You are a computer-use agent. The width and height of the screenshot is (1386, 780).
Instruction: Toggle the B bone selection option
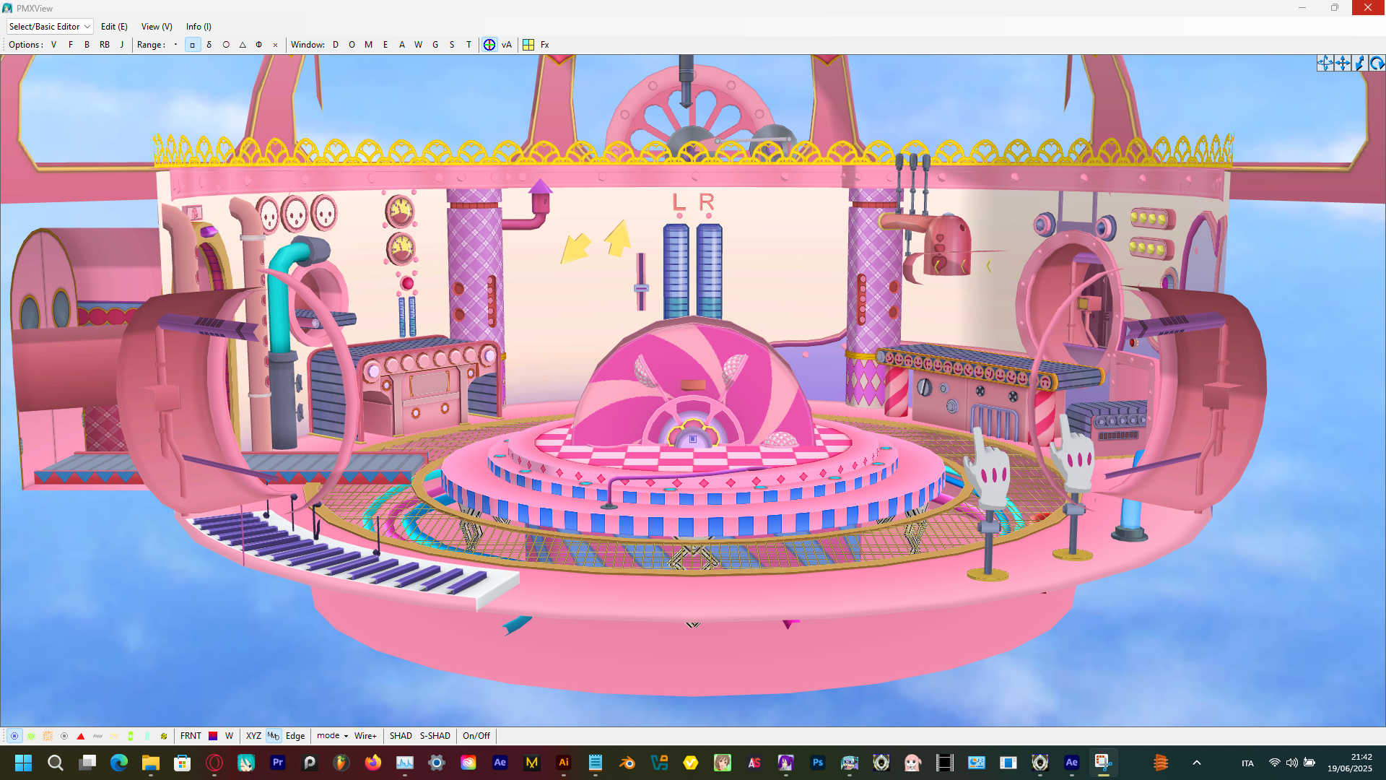tap(87, 45)
